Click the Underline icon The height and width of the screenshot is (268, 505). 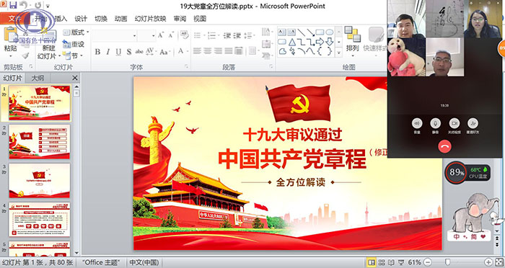tap(118, 52)
